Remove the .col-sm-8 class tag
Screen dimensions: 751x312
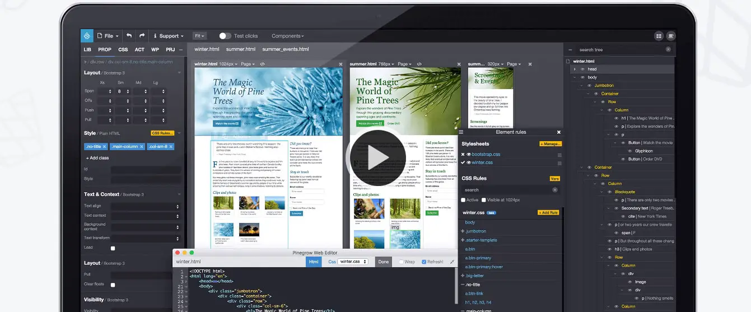point(171,147)
